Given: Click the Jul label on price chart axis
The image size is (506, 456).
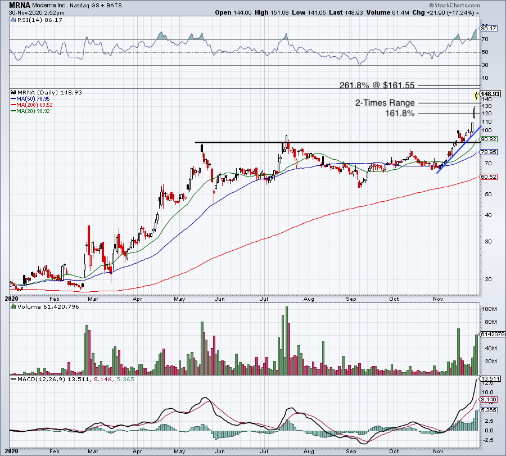Looking at the screenshot, I should [x=264, y=299].
